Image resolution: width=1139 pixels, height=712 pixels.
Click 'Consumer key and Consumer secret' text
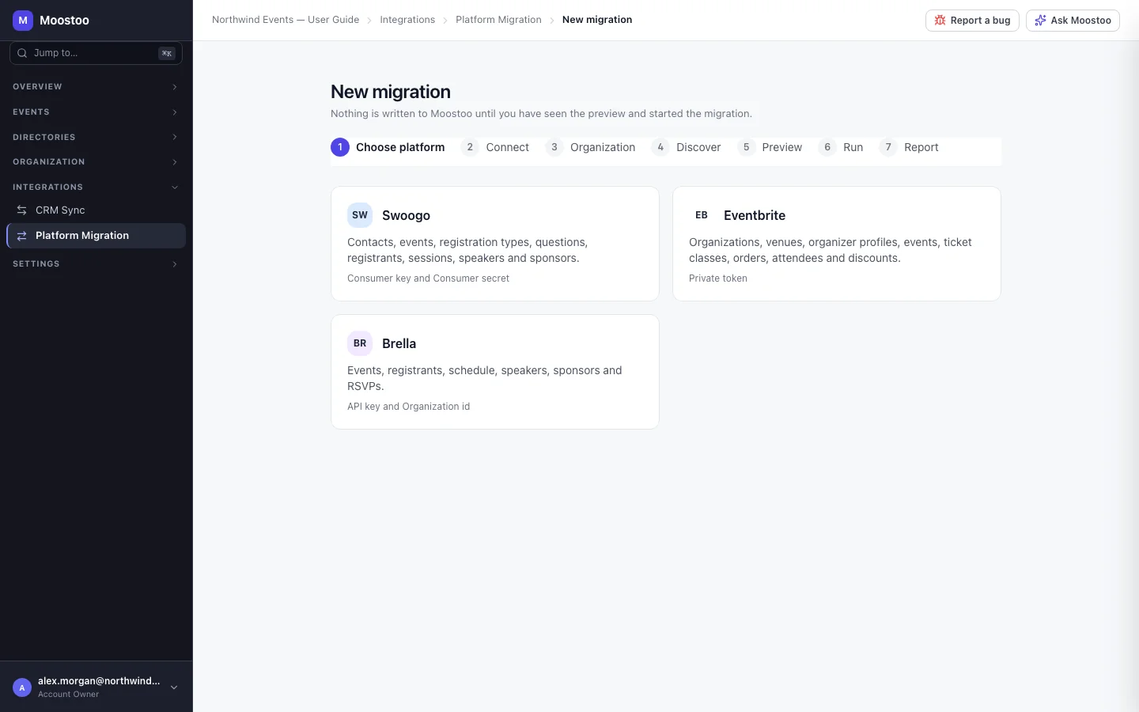pyautogui.click(x=428, y=278)
